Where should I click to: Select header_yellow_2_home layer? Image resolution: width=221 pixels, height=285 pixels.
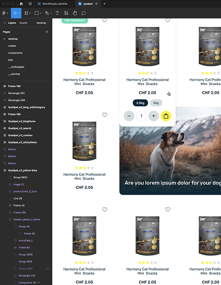26,219
